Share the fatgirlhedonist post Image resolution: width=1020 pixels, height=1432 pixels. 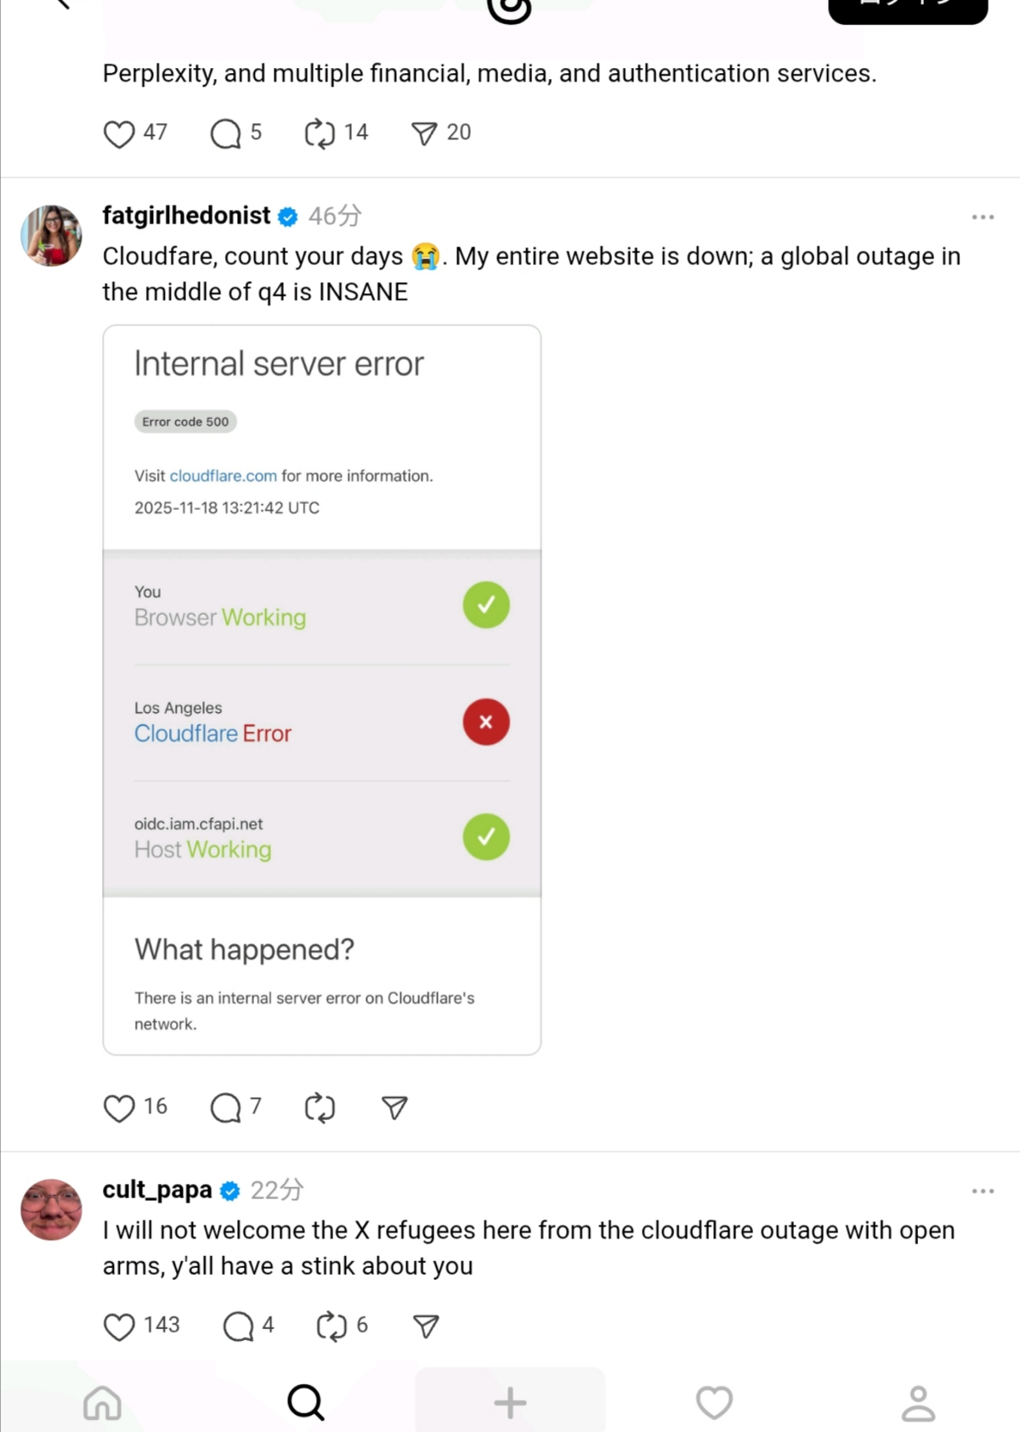(x=394, y=1108)
